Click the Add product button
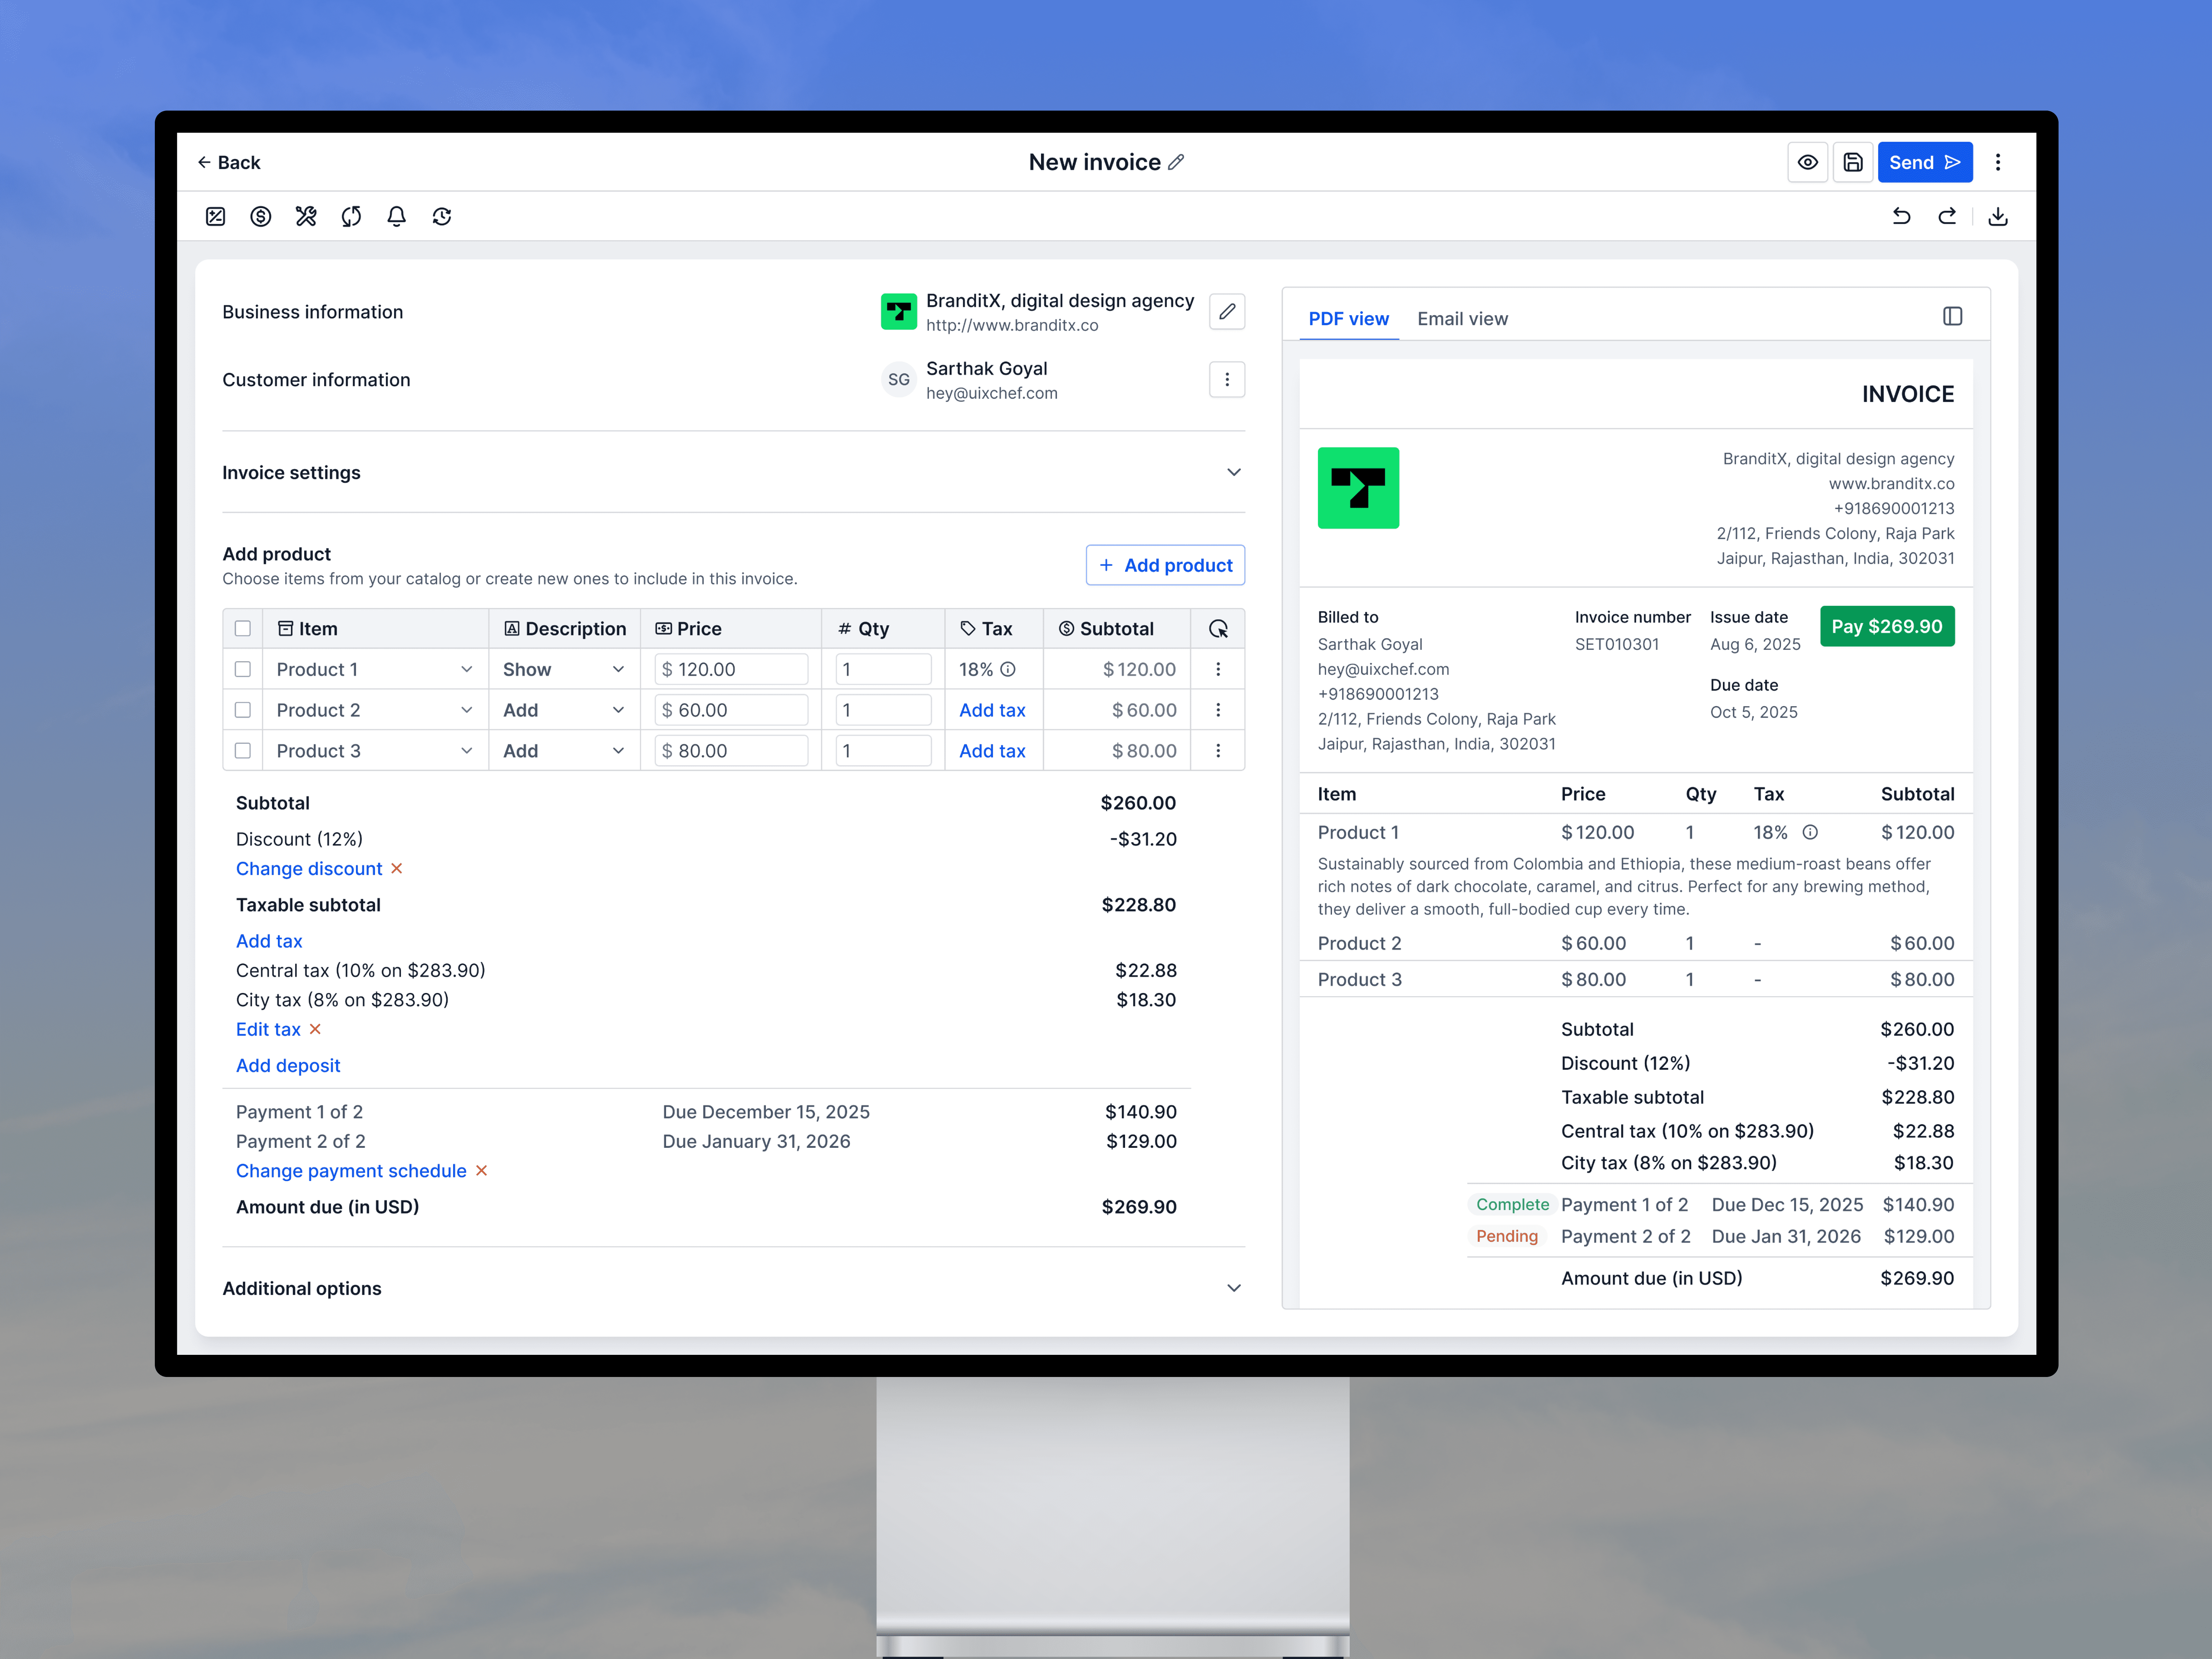 [1165, 565]
